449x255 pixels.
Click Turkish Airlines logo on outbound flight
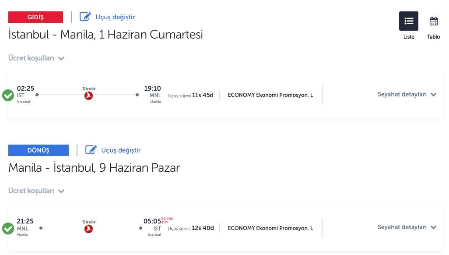(x=88, y=96)
